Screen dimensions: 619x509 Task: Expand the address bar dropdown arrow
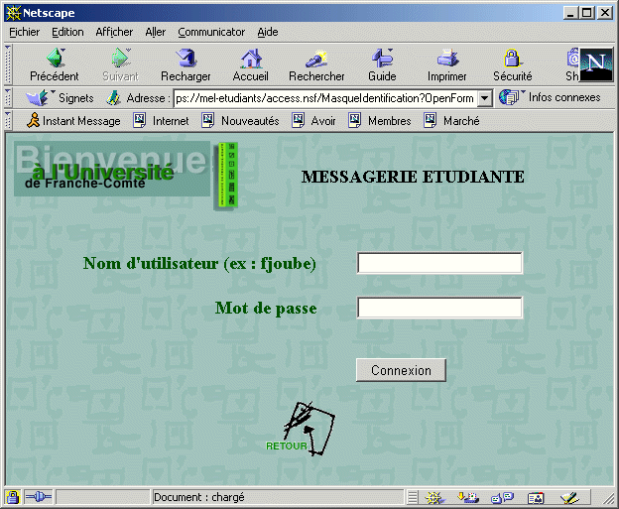[484, 98]
